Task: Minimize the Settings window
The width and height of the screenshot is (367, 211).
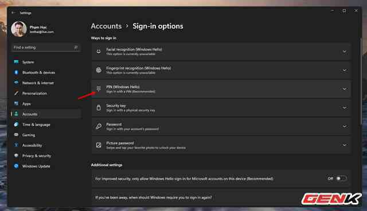Action: [333, 11]
